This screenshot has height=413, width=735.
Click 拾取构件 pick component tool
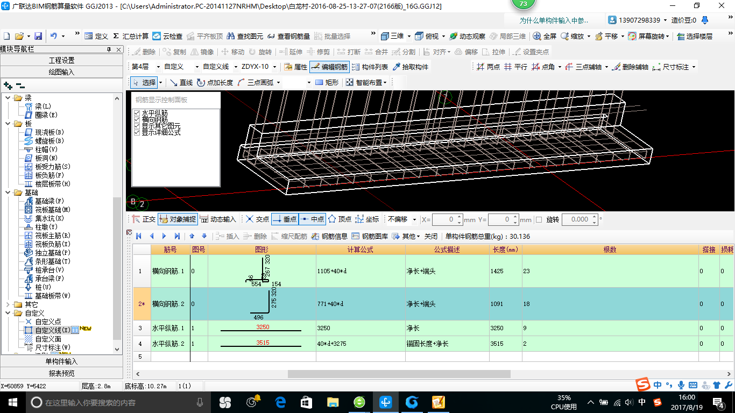click(x=411, y=67)
